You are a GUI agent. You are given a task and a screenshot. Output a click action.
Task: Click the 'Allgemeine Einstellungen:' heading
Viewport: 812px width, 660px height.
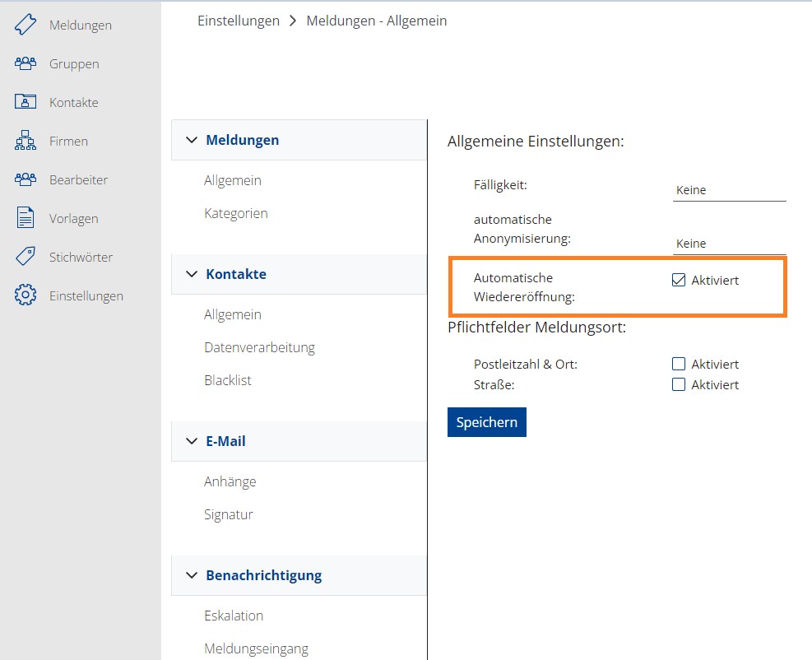(x=536, y=142)
